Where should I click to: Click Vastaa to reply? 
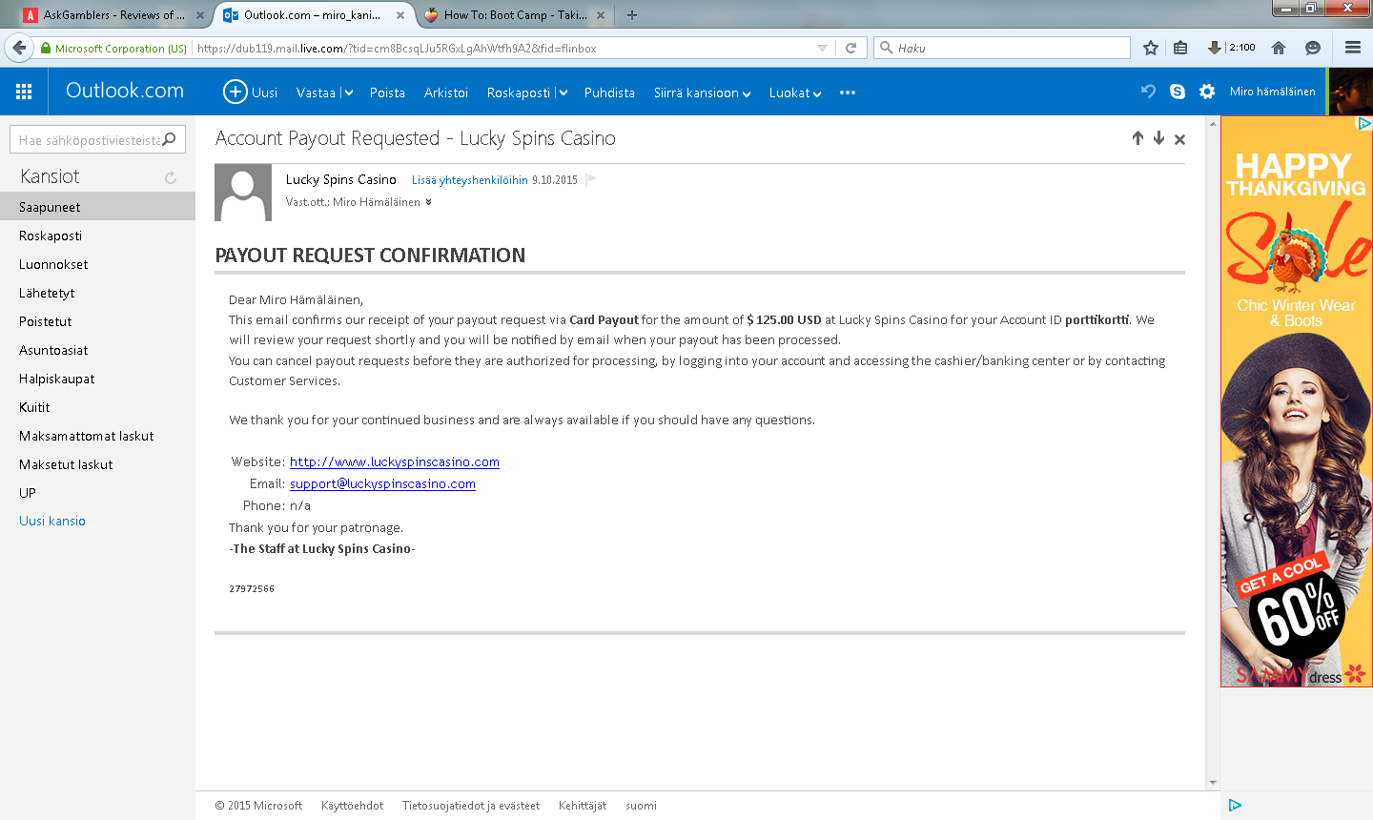pos(316,92)
